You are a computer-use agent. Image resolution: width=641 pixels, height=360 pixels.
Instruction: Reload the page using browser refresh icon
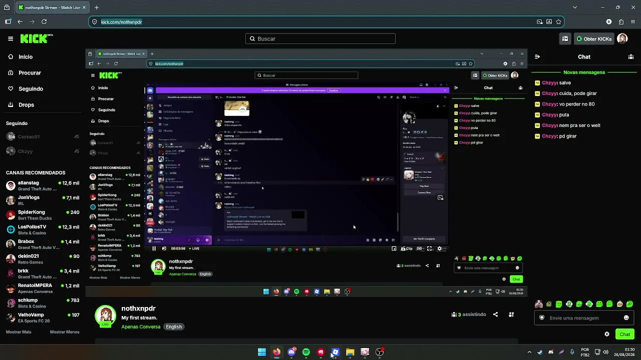44,21
